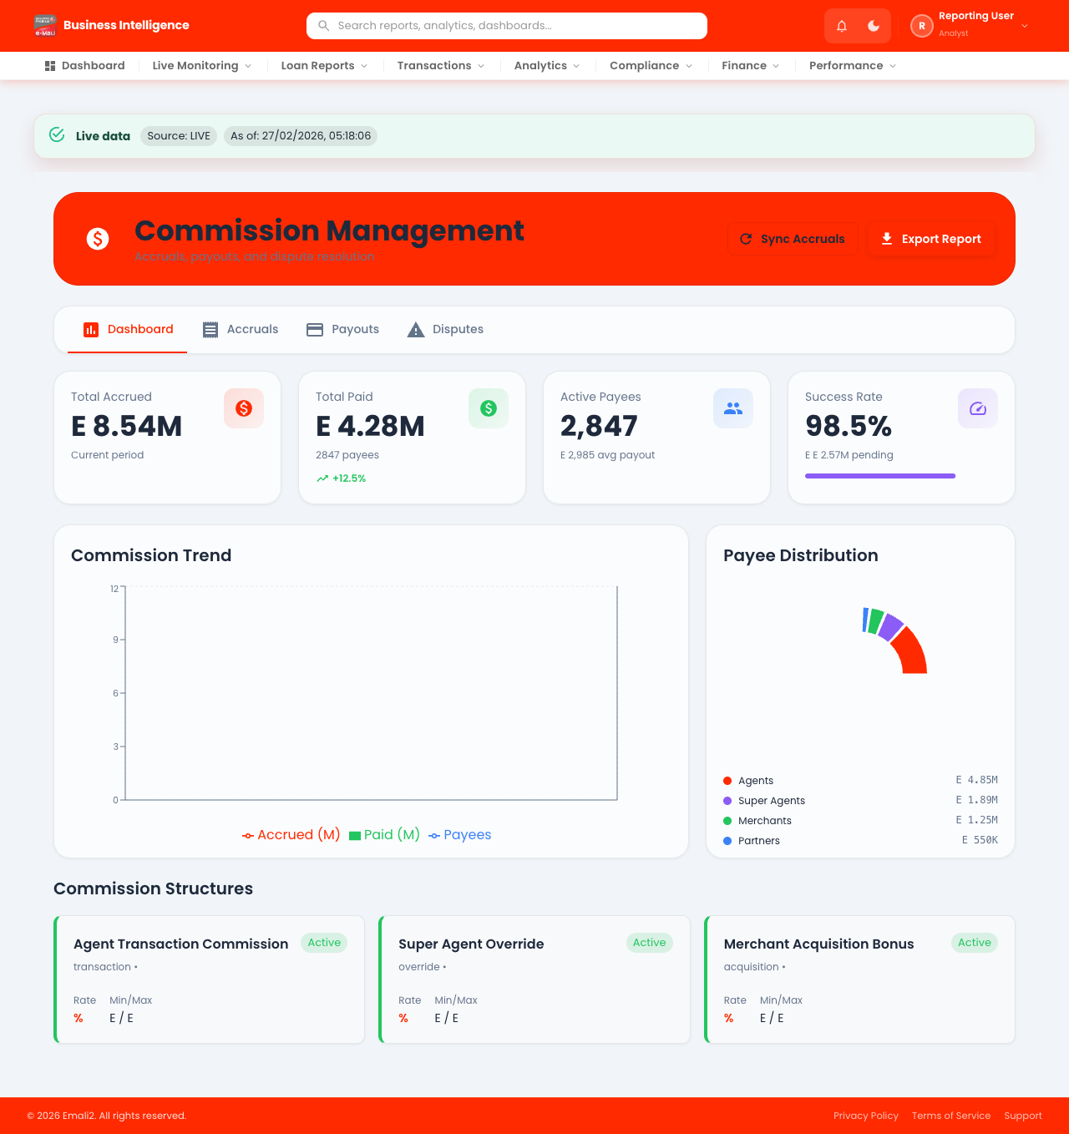
Task: Click the search reports input field
Action: pos(507,26)
